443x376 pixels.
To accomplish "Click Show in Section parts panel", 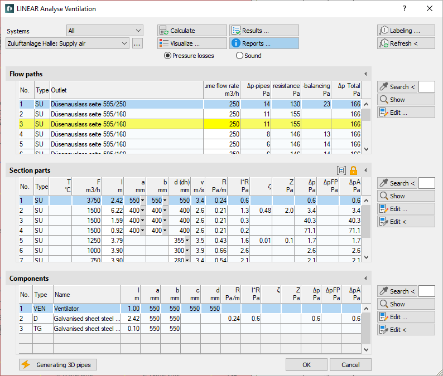I will [406, 196].
